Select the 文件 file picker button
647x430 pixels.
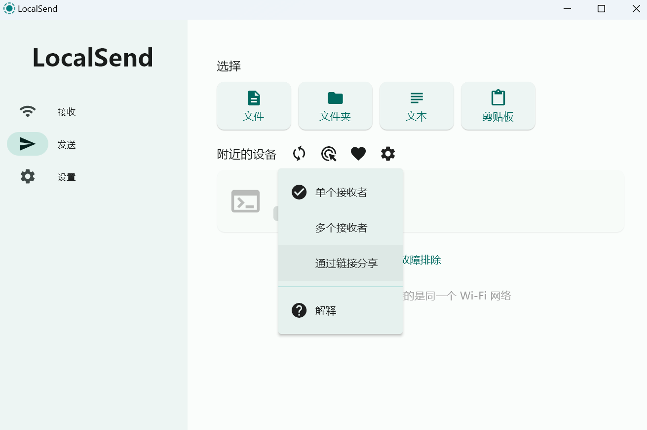click(254, 106)
